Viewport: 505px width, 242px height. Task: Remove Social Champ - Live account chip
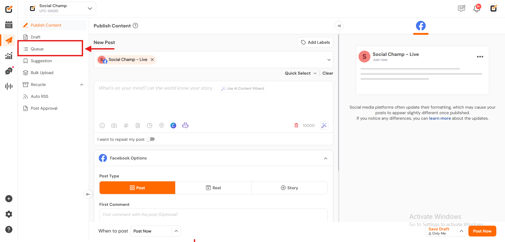tap(152, 60)
